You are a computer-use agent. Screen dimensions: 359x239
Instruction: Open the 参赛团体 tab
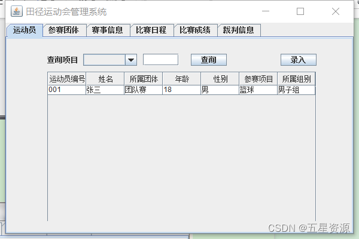point(65,30)
